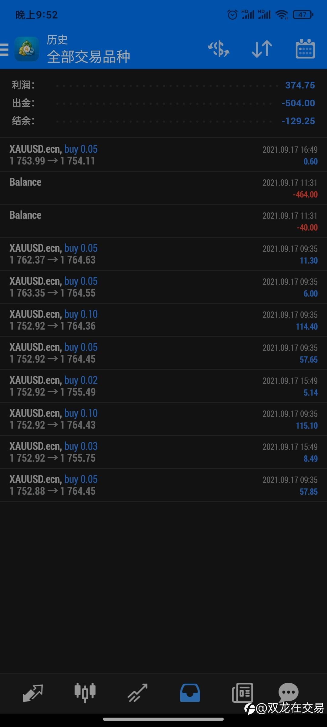
Task: Open the buy 0.02 XAUUSD trade
Action: [x=163, y=386]
